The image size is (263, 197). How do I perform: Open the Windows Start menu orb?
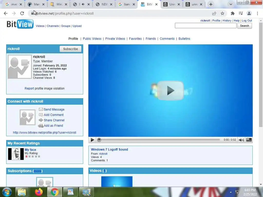[x=7, y=192]
